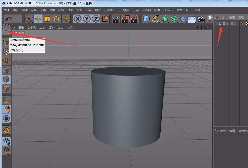
Task: Select the Live Selection tool
Action: (29, 19)
